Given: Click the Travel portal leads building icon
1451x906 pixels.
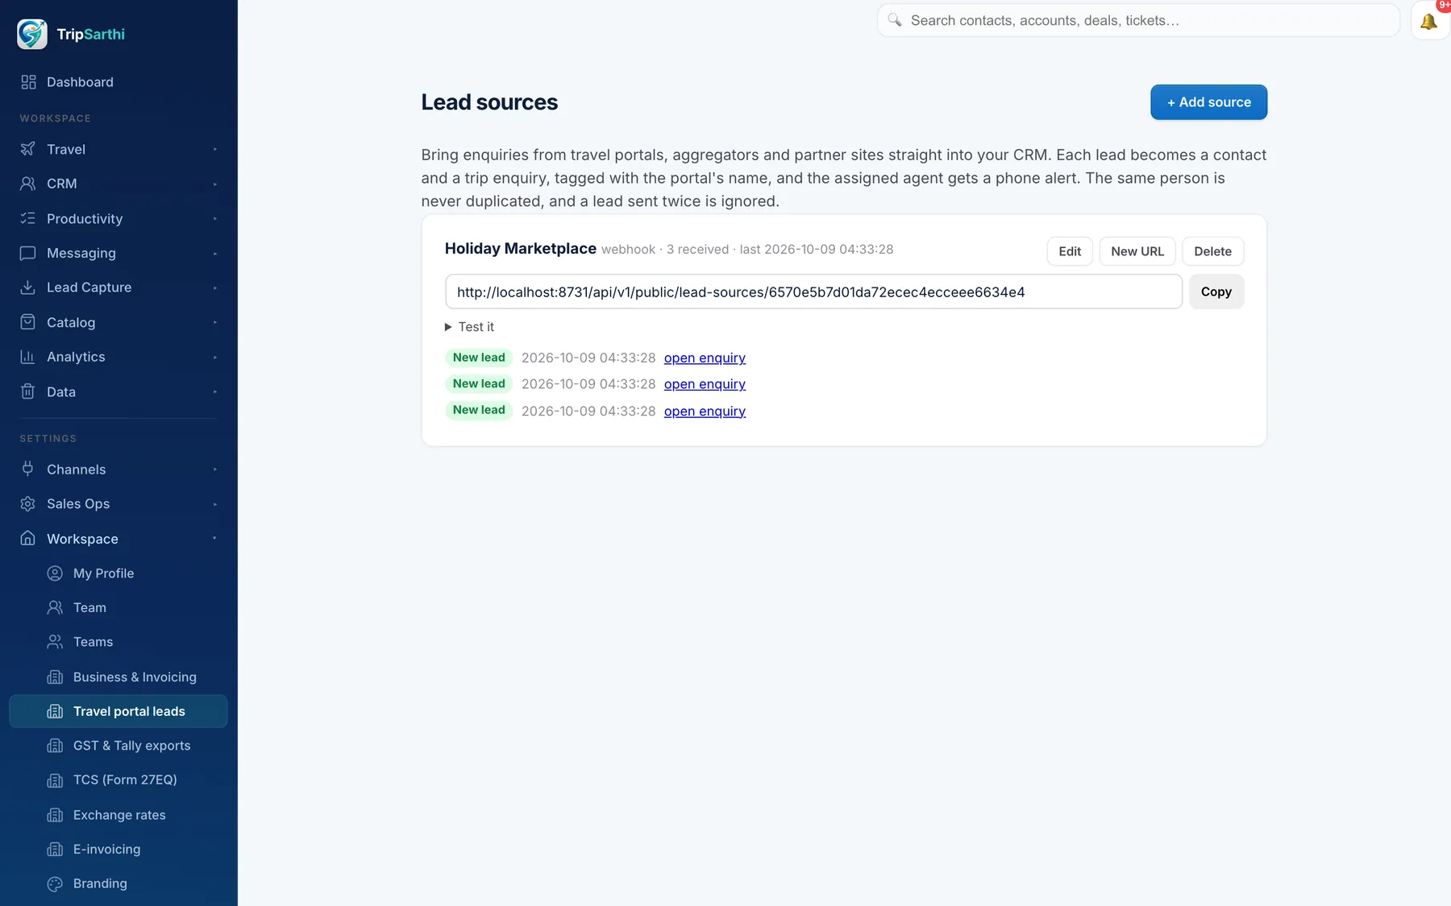Looking at the screenshot, I should click(55, 711).
